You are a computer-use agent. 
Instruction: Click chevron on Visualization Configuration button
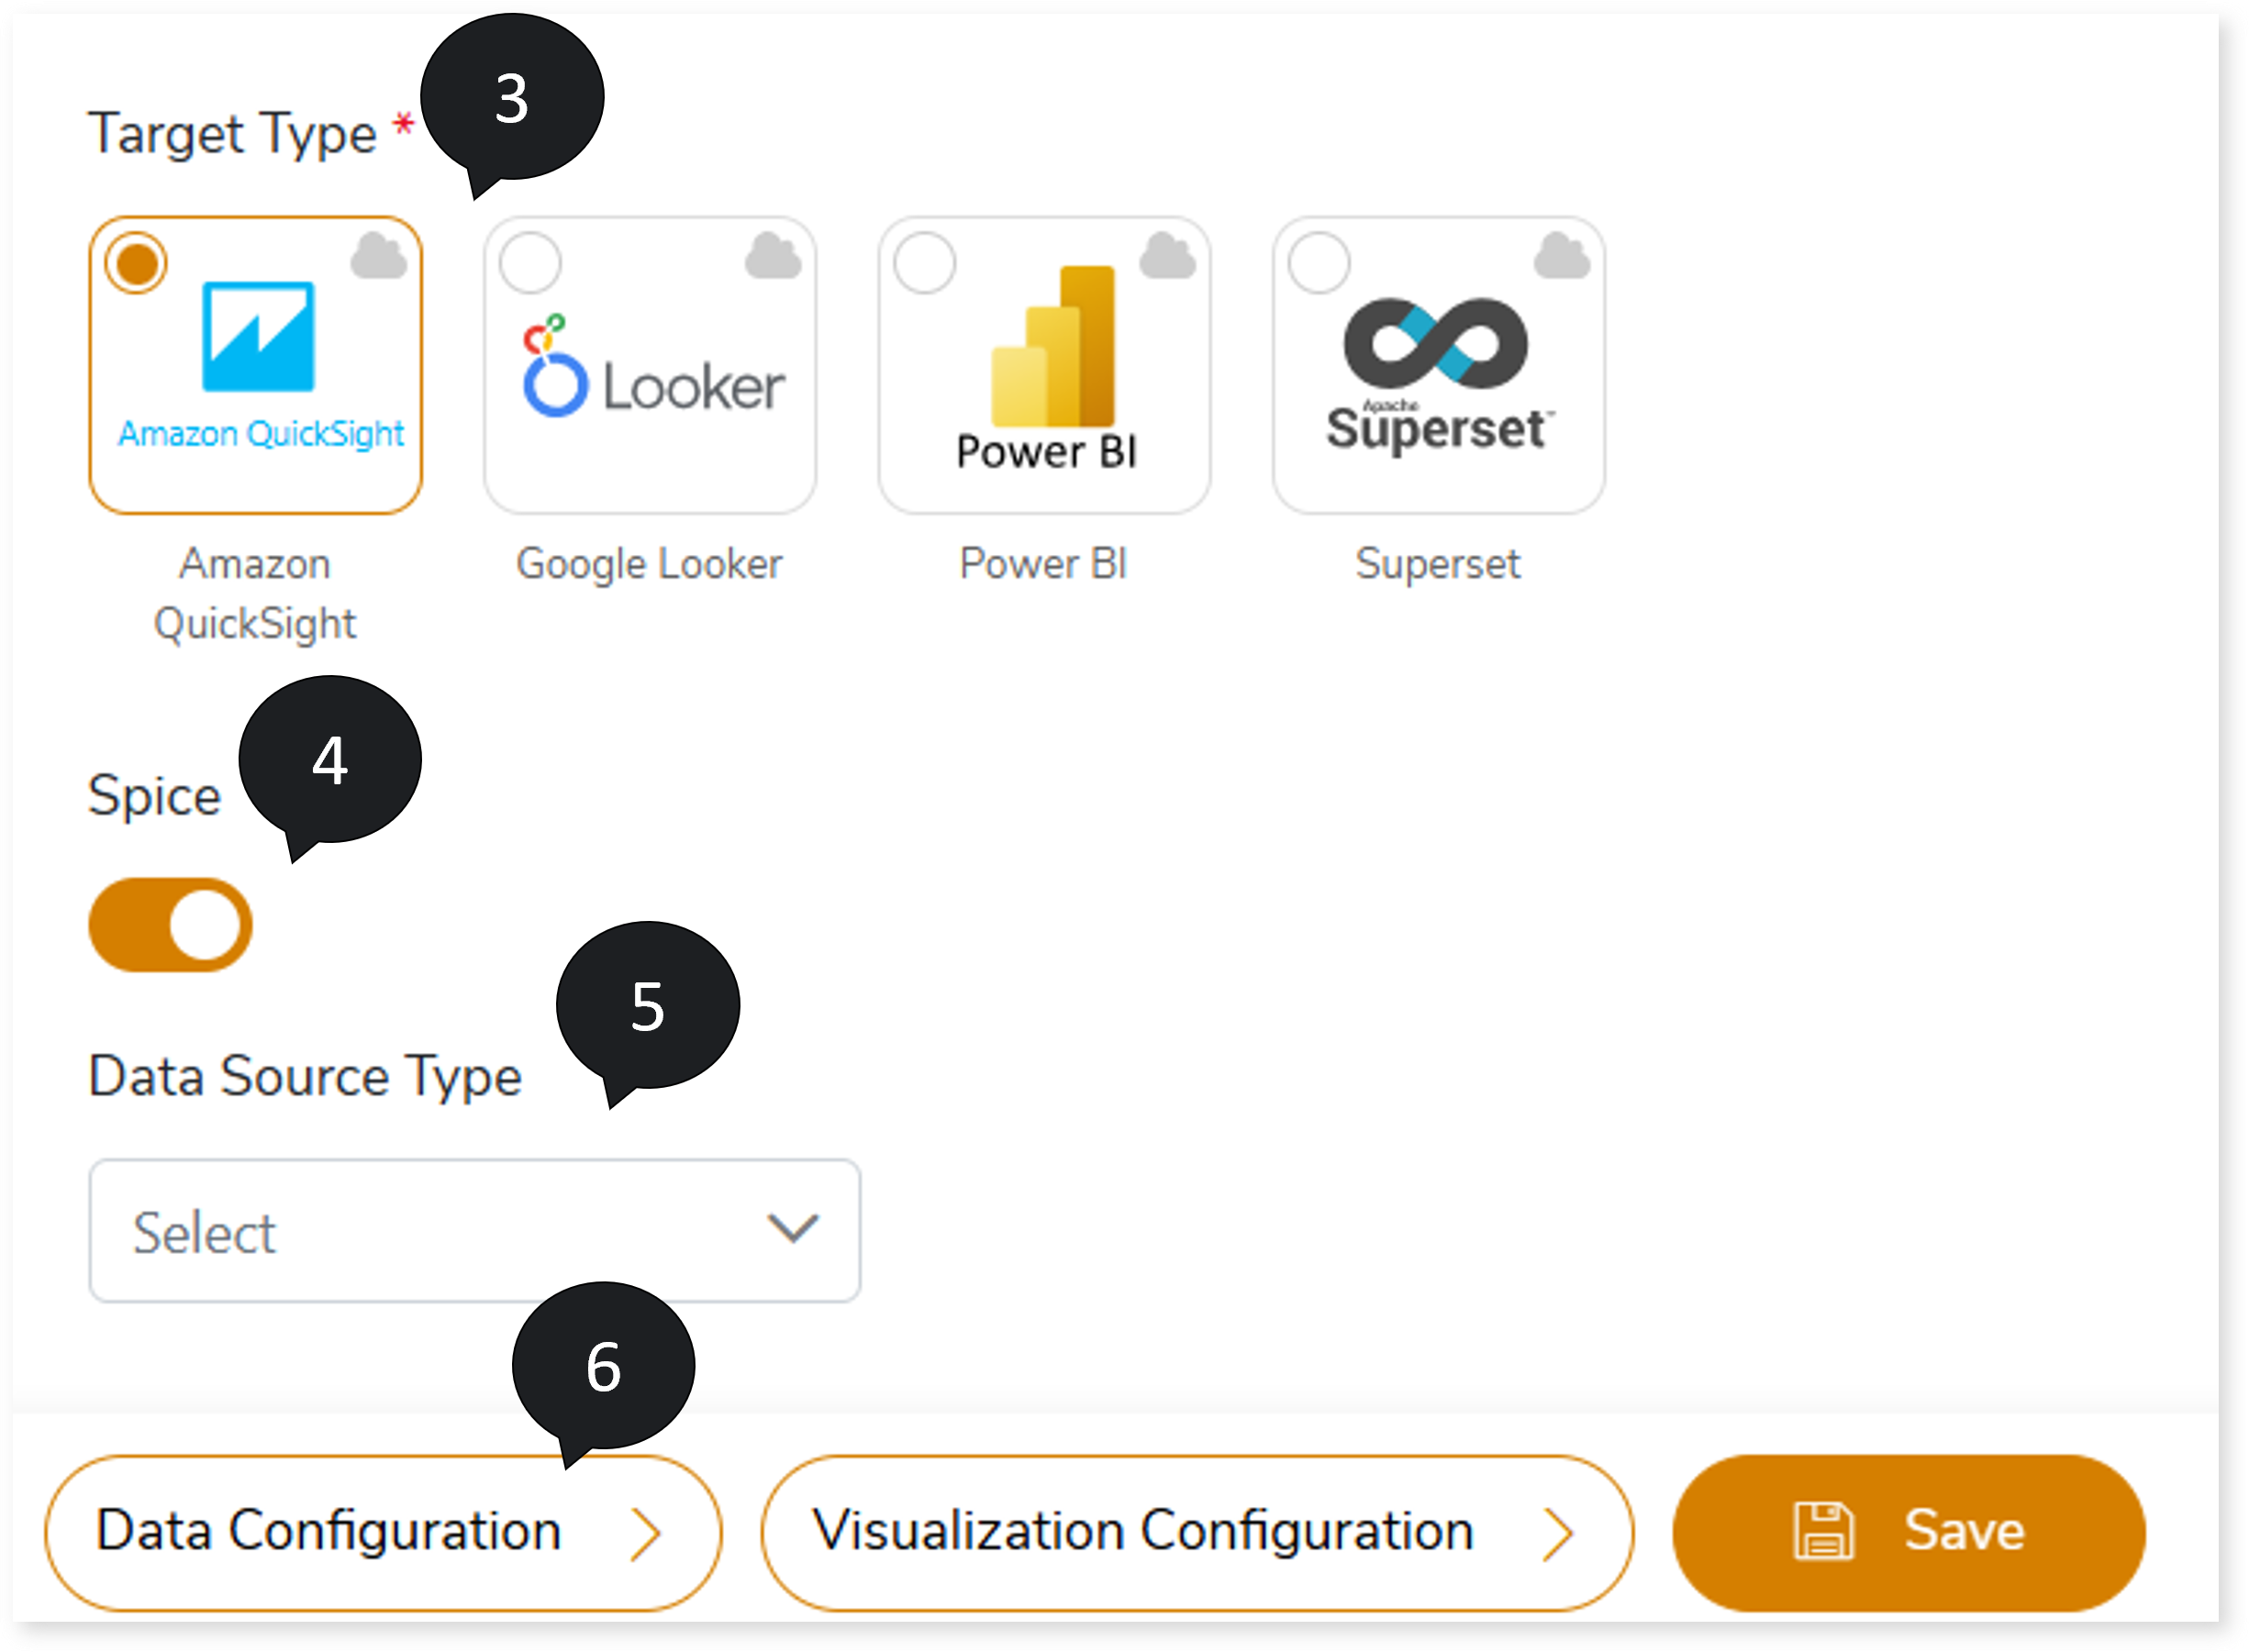click(1558, 1534)
